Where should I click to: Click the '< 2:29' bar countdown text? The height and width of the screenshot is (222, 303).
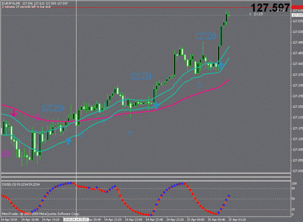pos(256,14)
